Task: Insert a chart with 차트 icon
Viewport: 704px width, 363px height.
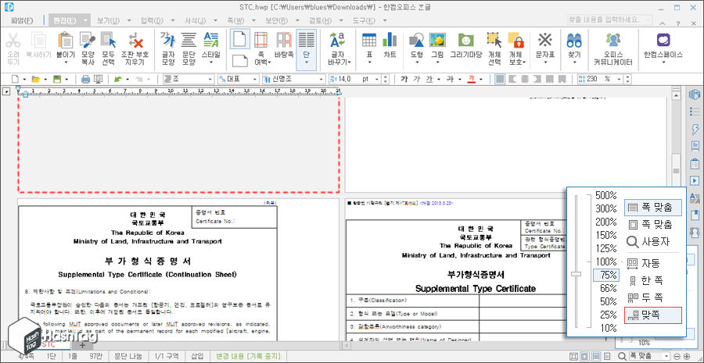Action: click(390, 41)
